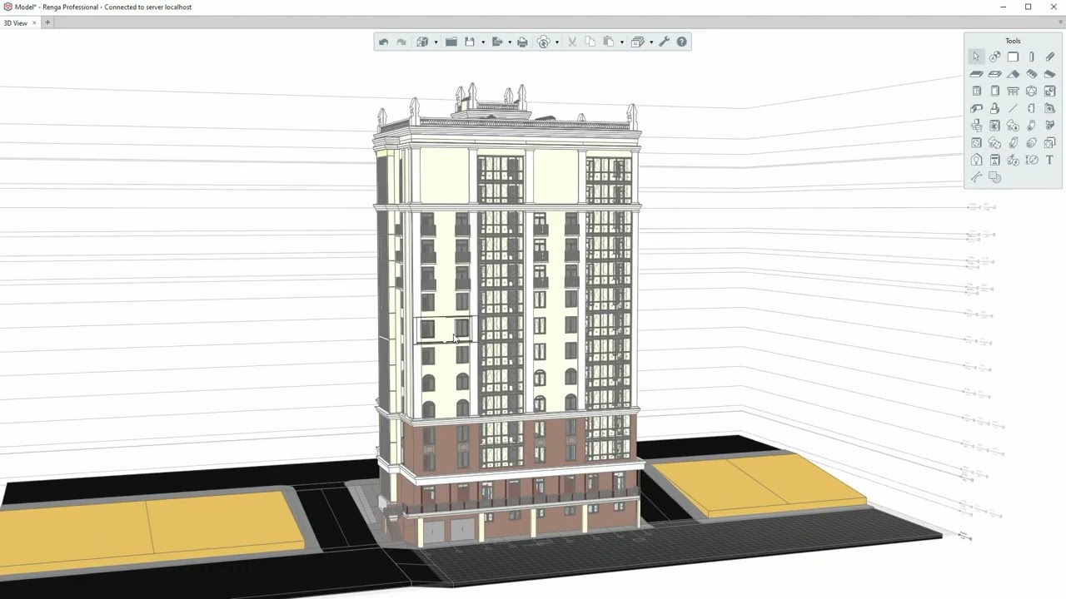Select the Door tool
1066x599 pixels.
[994, 91]
